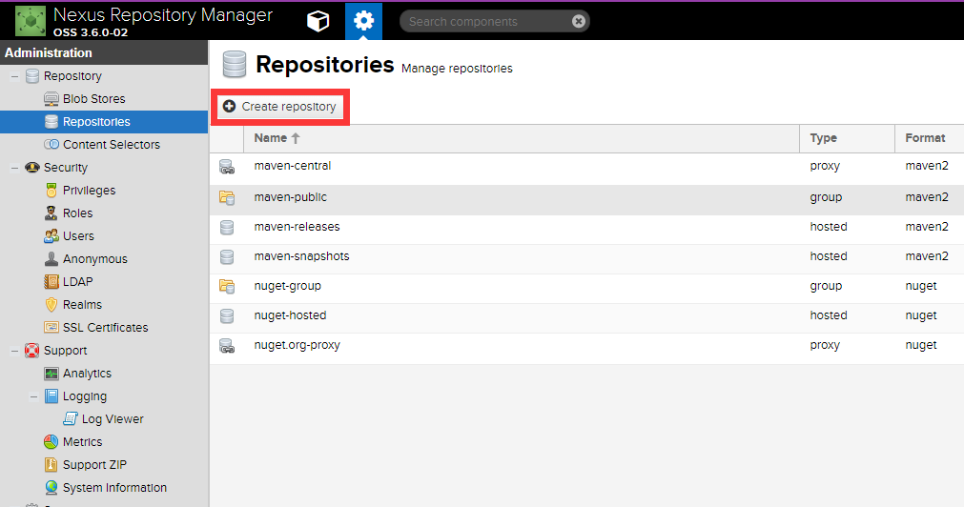The image size is (964, 507).
Task: Sort by the Type column header
Action: coord(847,138)
